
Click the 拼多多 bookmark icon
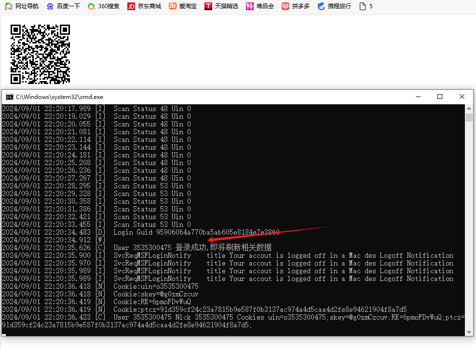[x=286, y=6]
